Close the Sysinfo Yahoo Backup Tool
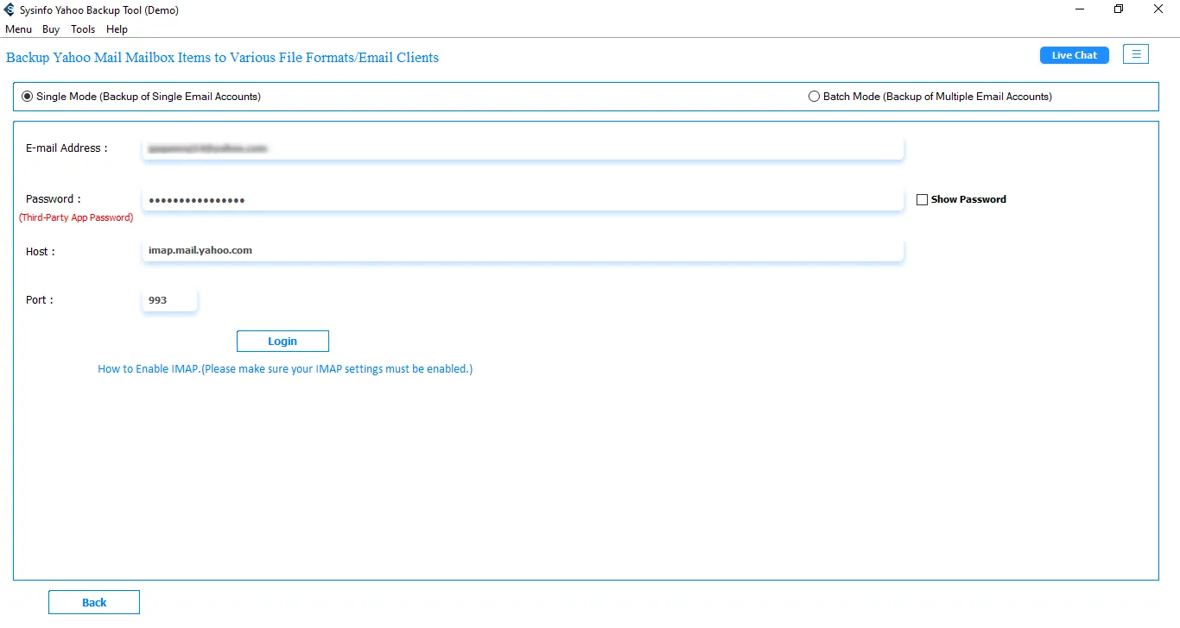 click(x=1158, y=9)
